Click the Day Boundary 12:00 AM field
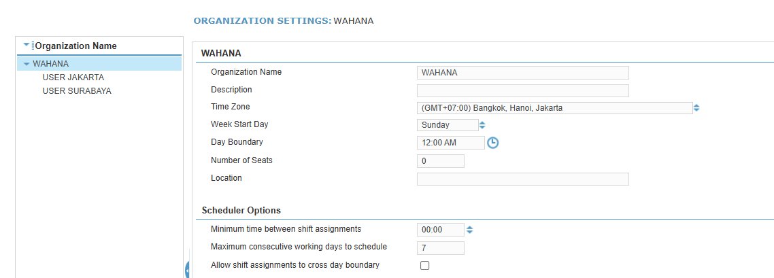The image size is (774, 278). pyautogui.click(x=450, y=143)
